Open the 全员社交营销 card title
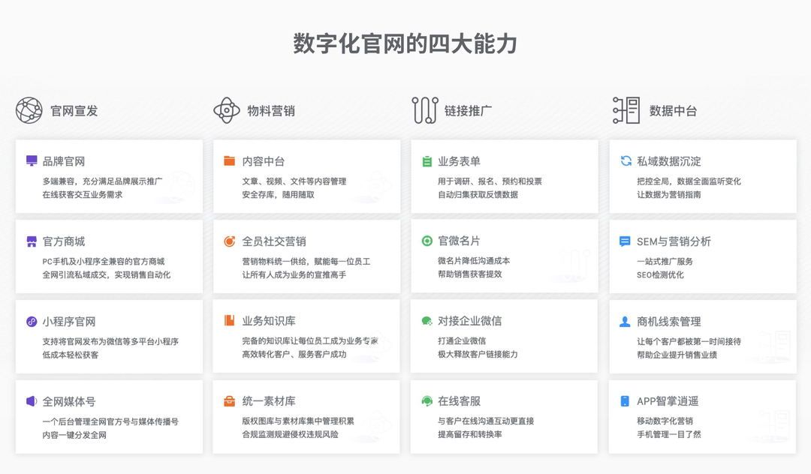 point(274,241)
